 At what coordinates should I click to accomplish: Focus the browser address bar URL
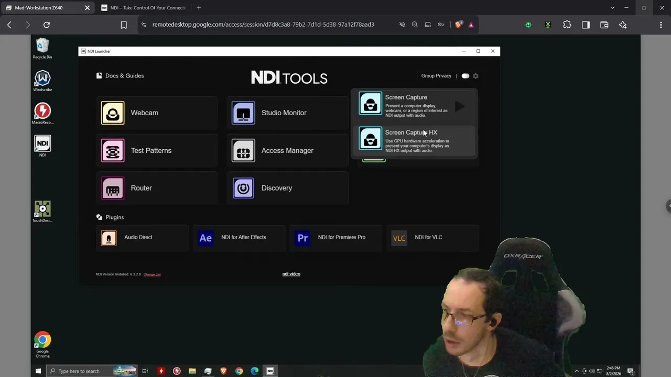pos(263,25)
